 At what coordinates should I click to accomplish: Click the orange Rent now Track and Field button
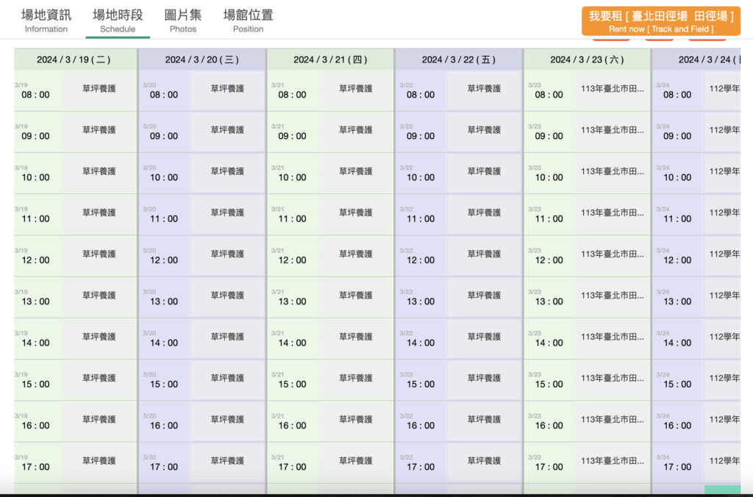point(661,21)
